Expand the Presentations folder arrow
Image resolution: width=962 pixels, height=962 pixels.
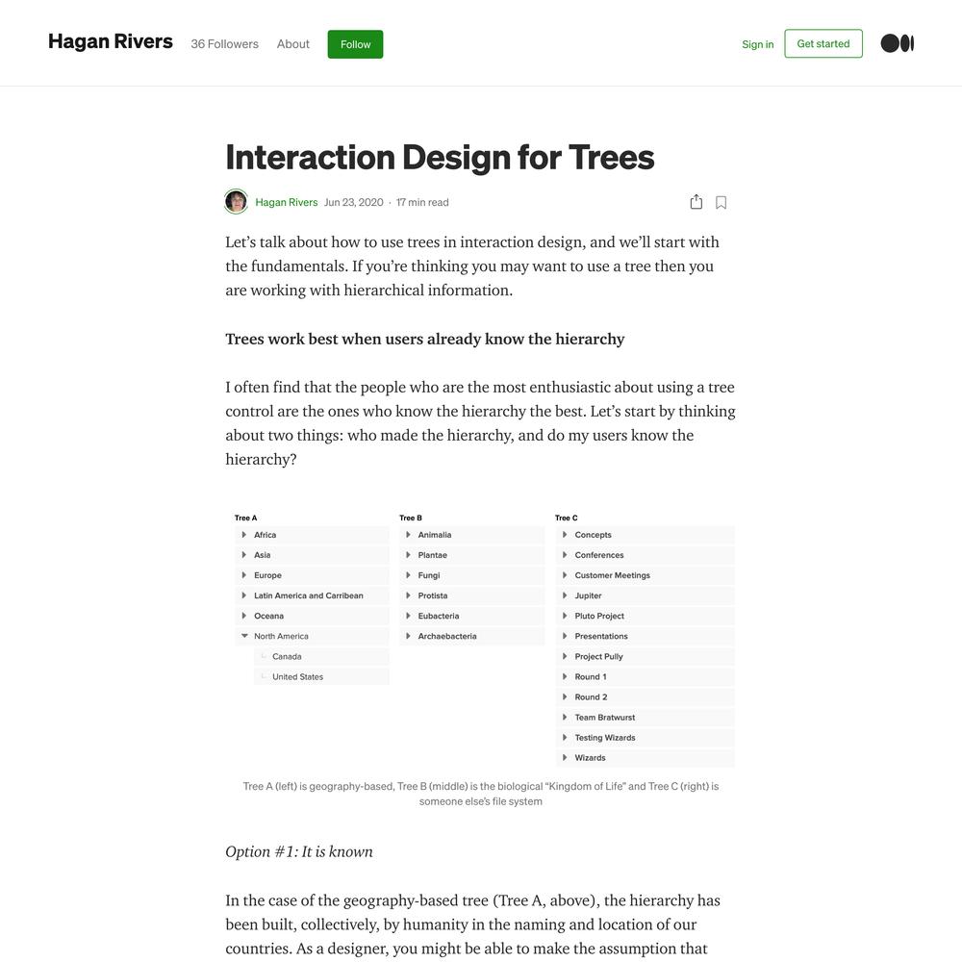pos(565,636)
